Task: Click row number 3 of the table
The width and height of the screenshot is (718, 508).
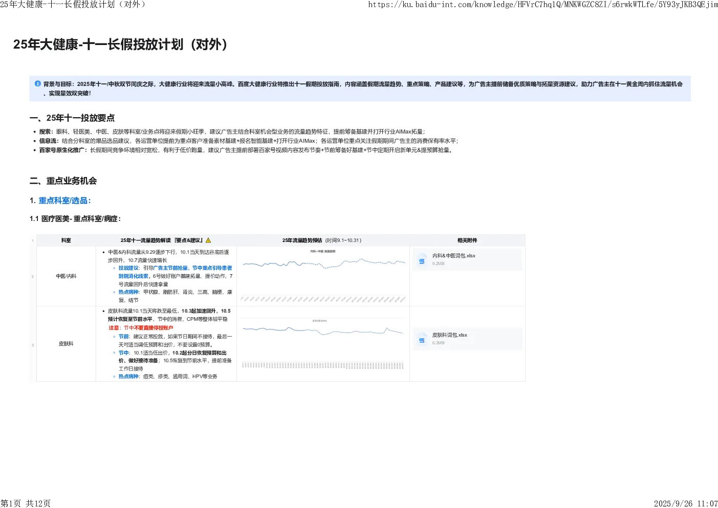Action: pyautogui.click(x=33, y=345)
